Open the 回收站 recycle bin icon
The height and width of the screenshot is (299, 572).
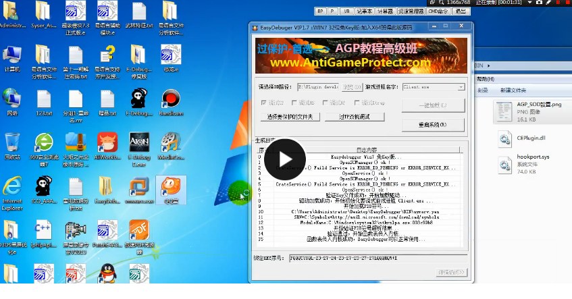12,146
